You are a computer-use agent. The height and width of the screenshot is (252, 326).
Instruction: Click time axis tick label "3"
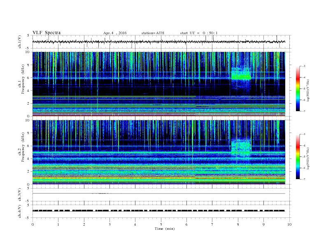[x=109, y=224]
